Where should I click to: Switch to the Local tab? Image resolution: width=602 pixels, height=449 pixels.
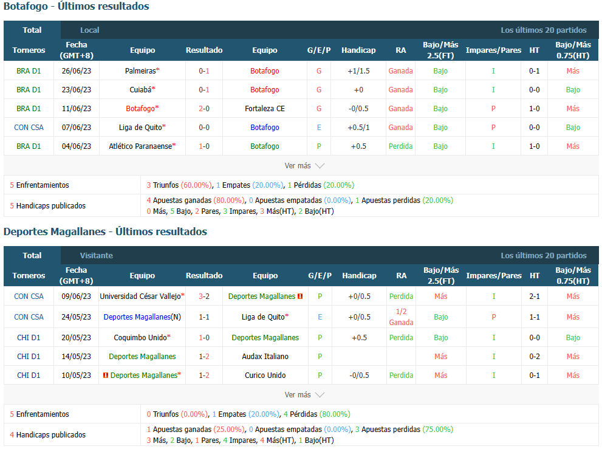click(x=89, y=30)
